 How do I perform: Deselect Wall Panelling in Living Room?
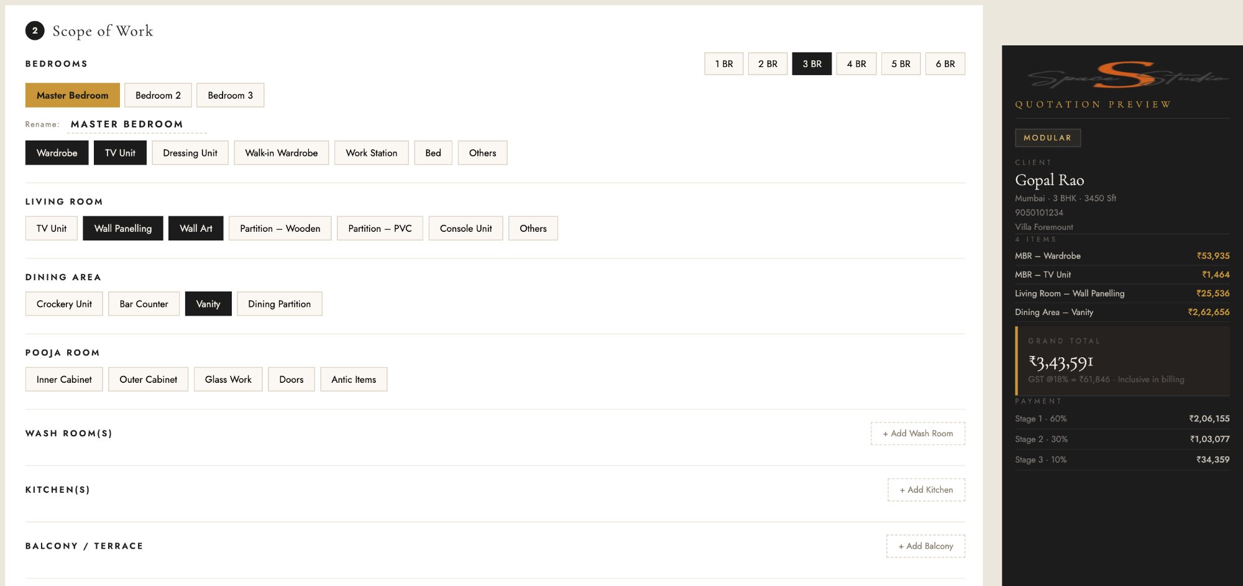pyautogui.click(x=122, y=228)
